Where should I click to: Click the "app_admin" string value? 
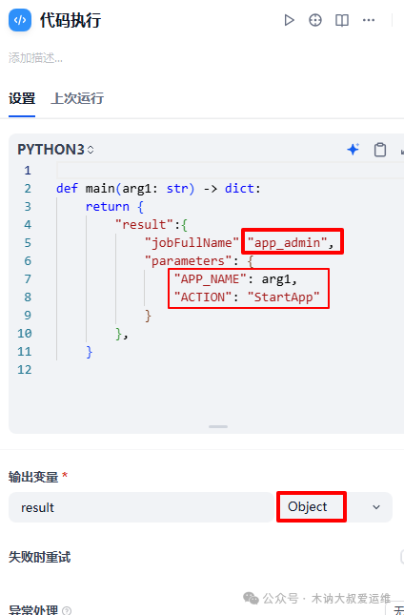[287, 243]
